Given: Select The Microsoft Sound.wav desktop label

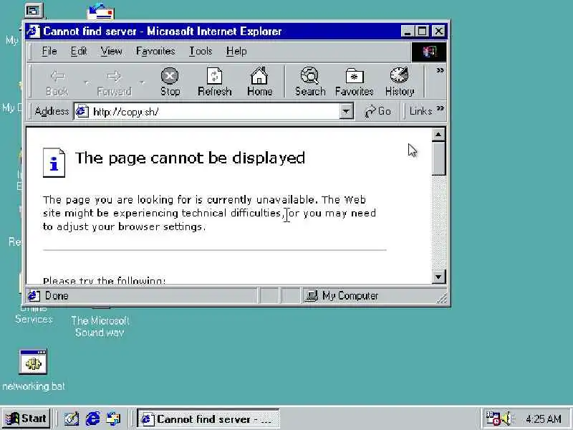Looking at the screenshot, I should pos(100,327).
